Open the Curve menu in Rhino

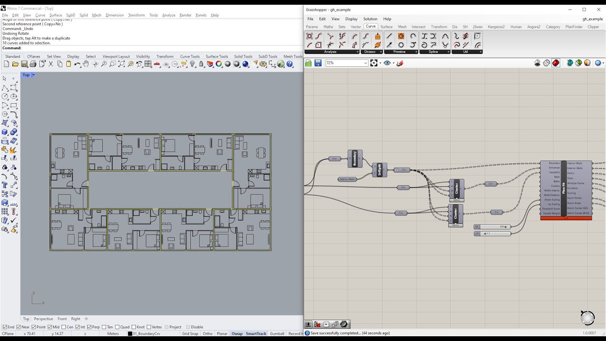(x=40, y=15)
